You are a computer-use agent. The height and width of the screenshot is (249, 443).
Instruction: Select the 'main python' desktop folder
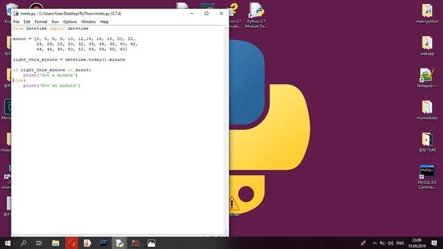427,14
